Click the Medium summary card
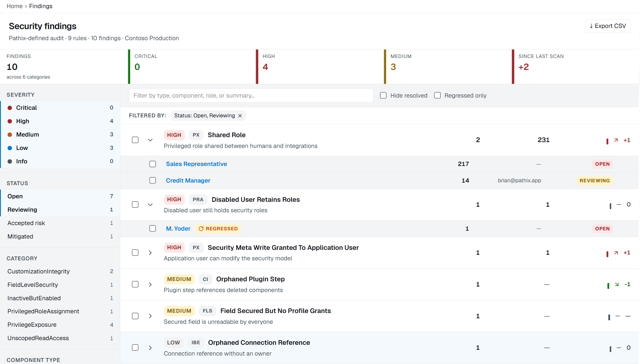 pyautogui.click(x=448, y=67)
